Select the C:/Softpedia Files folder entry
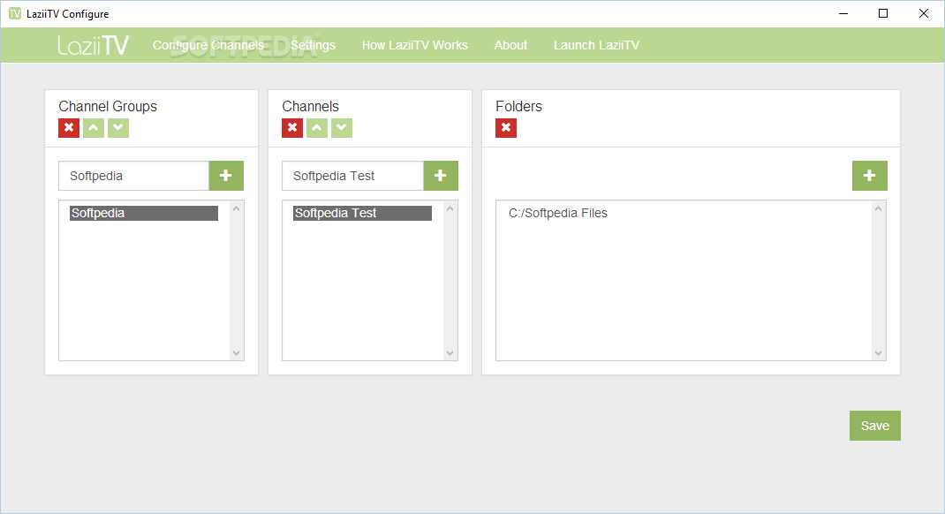Viewport: 945px width, 514px height. (558, 214)
